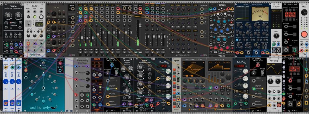Toggle the DIM button on master
The image size is (309, 114).
(x=136, y=52)
